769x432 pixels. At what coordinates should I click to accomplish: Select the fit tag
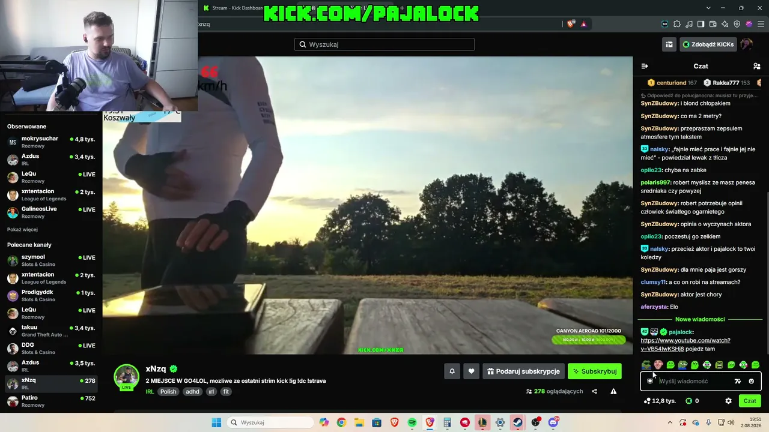click(x=226, y=392)
